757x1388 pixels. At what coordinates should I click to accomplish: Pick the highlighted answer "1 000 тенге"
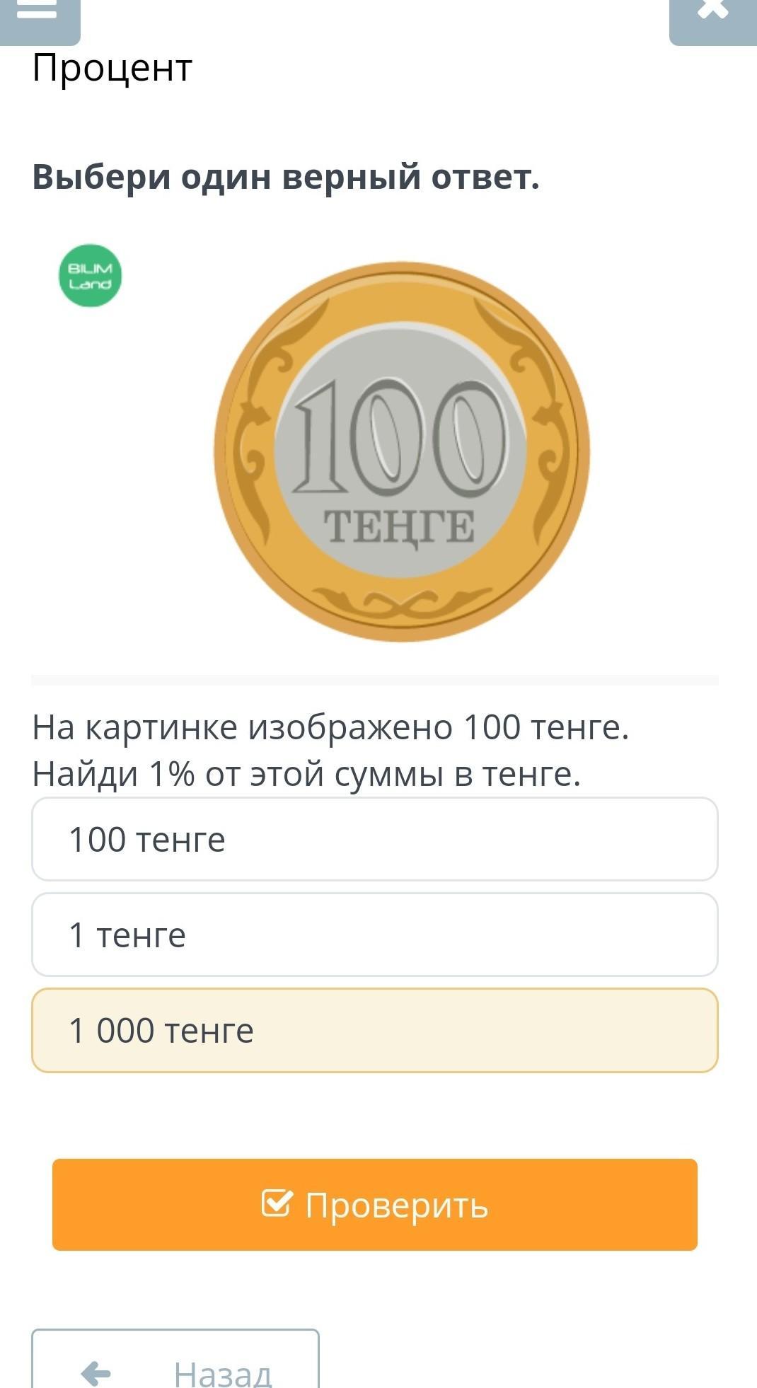click(375, 1030)
